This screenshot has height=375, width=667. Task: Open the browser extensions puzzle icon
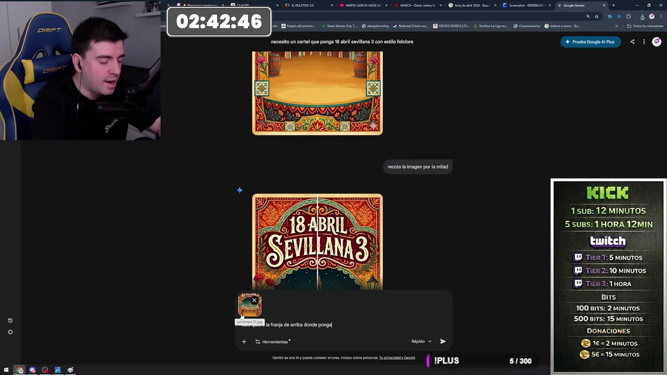pyautogui.click(x=628, y=16)
